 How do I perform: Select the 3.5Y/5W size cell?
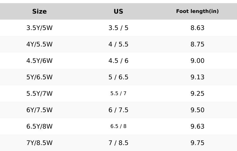(x=39, y=28)
